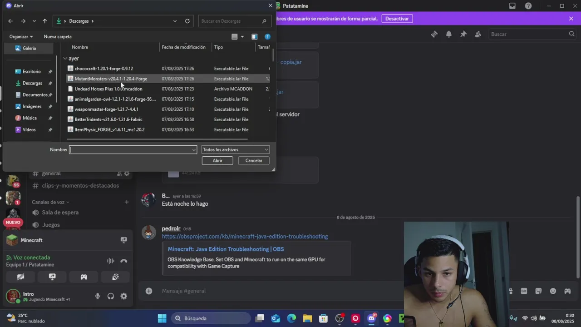This screenshot has height=327, width=581.
Task: Toggle the preview pane in file dialog
Action: [254, 37]
